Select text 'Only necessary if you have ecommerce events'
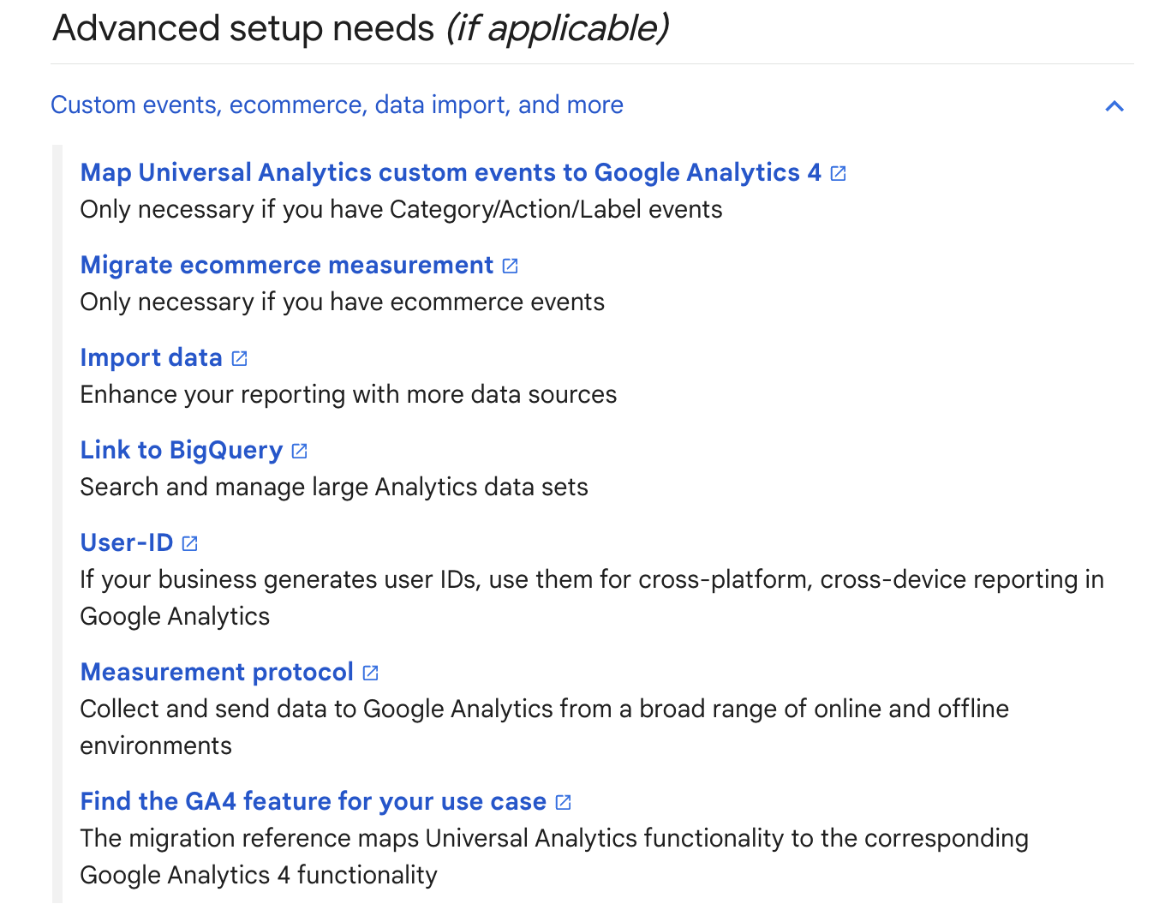This screenshot has width=1165, height=922. click(343, 302)
